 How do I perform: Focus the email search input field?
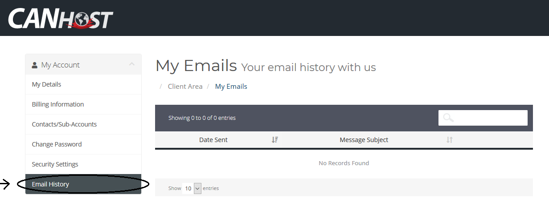pos(483,118)
